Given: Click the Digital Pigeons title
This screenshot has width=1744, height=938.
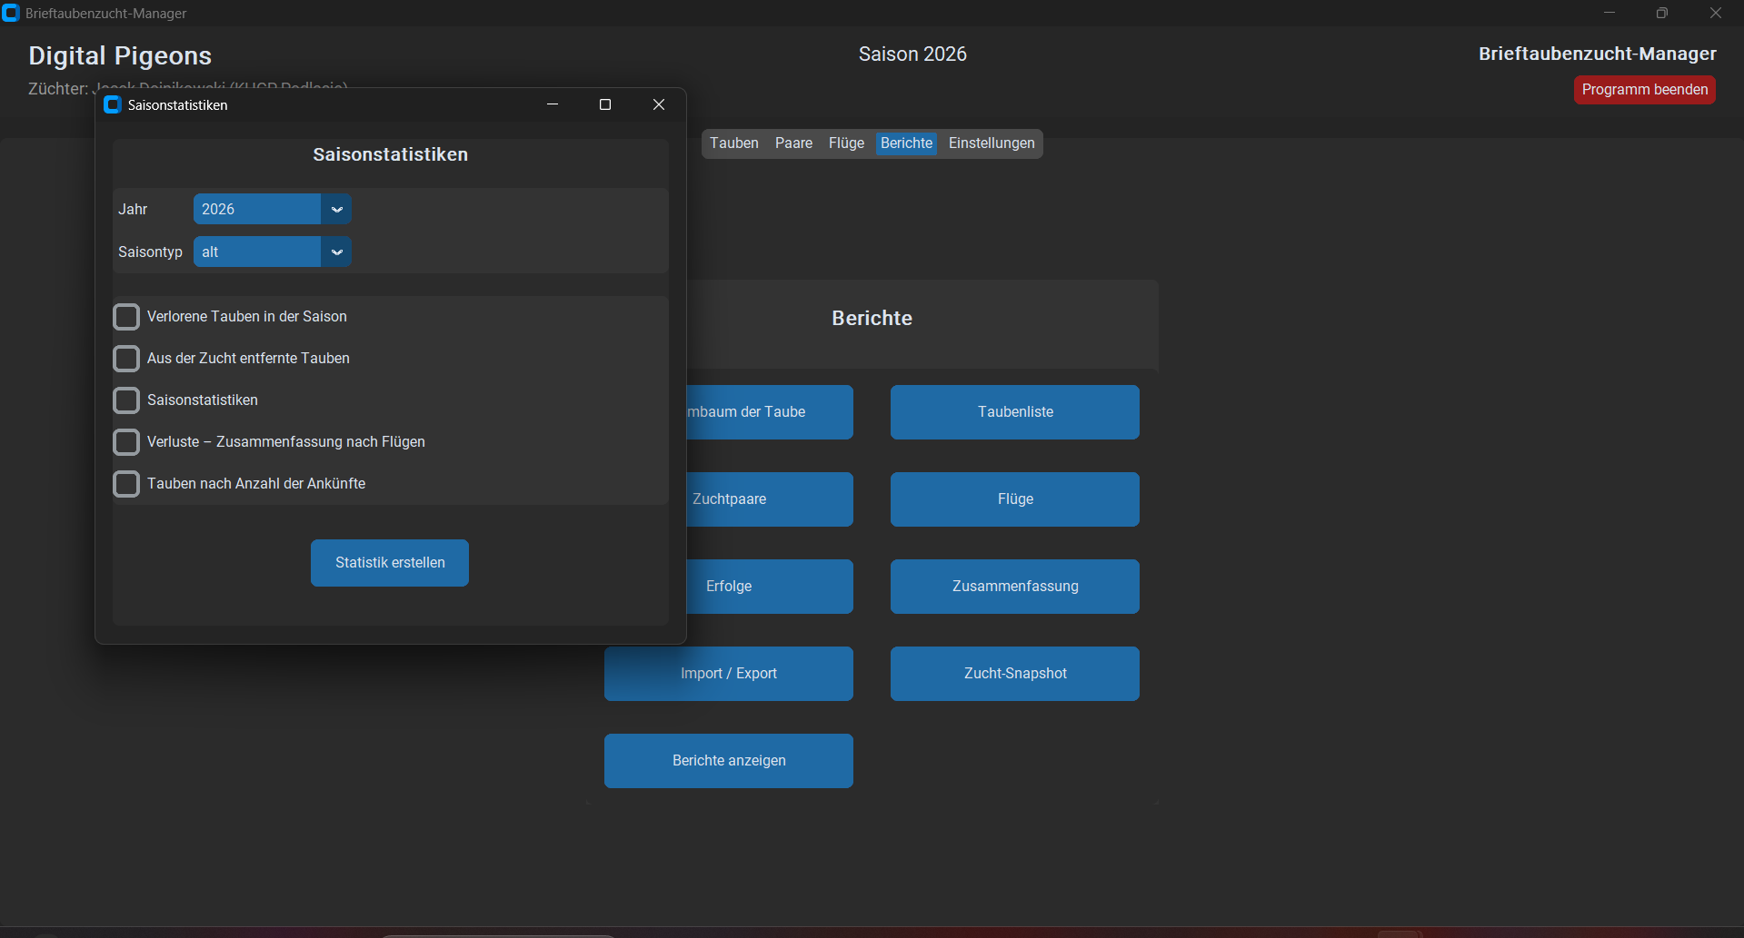Looking at the screenshot, I should pyautogui.click(x=120, y=56).
